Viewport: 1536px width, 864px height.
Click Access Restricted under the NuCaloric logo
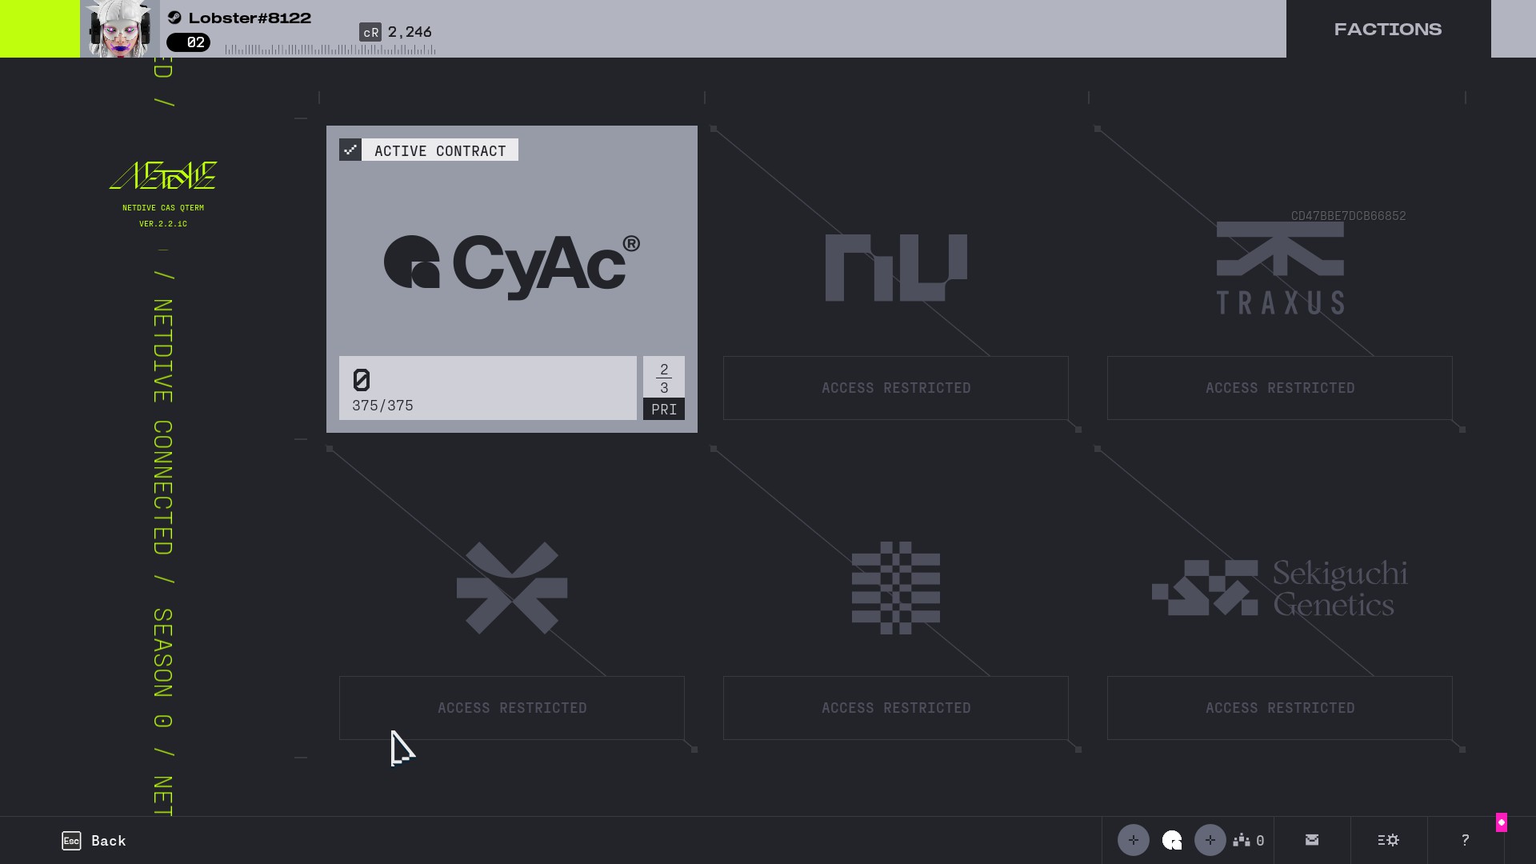(896, 388)
